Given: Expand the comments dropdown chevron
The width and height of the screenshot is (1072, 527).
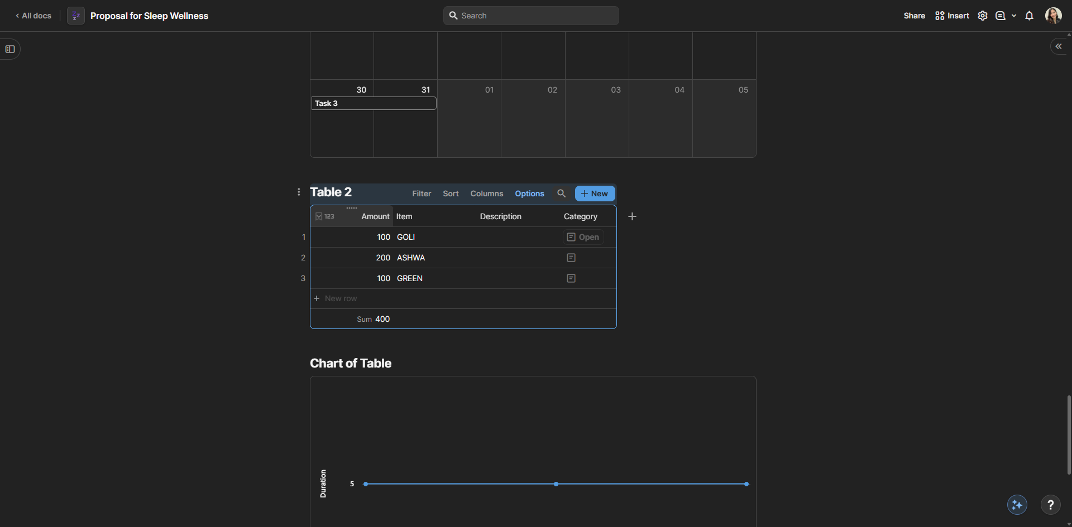Looking at the screenshot, I should [1014, 16].
